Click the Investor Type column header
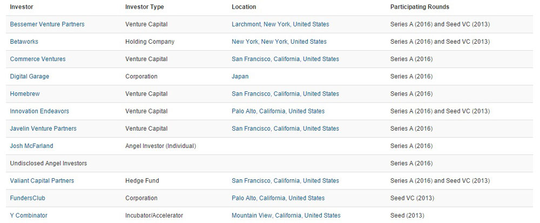This screenshot has width=540, height=223. [x=145, y=7]
